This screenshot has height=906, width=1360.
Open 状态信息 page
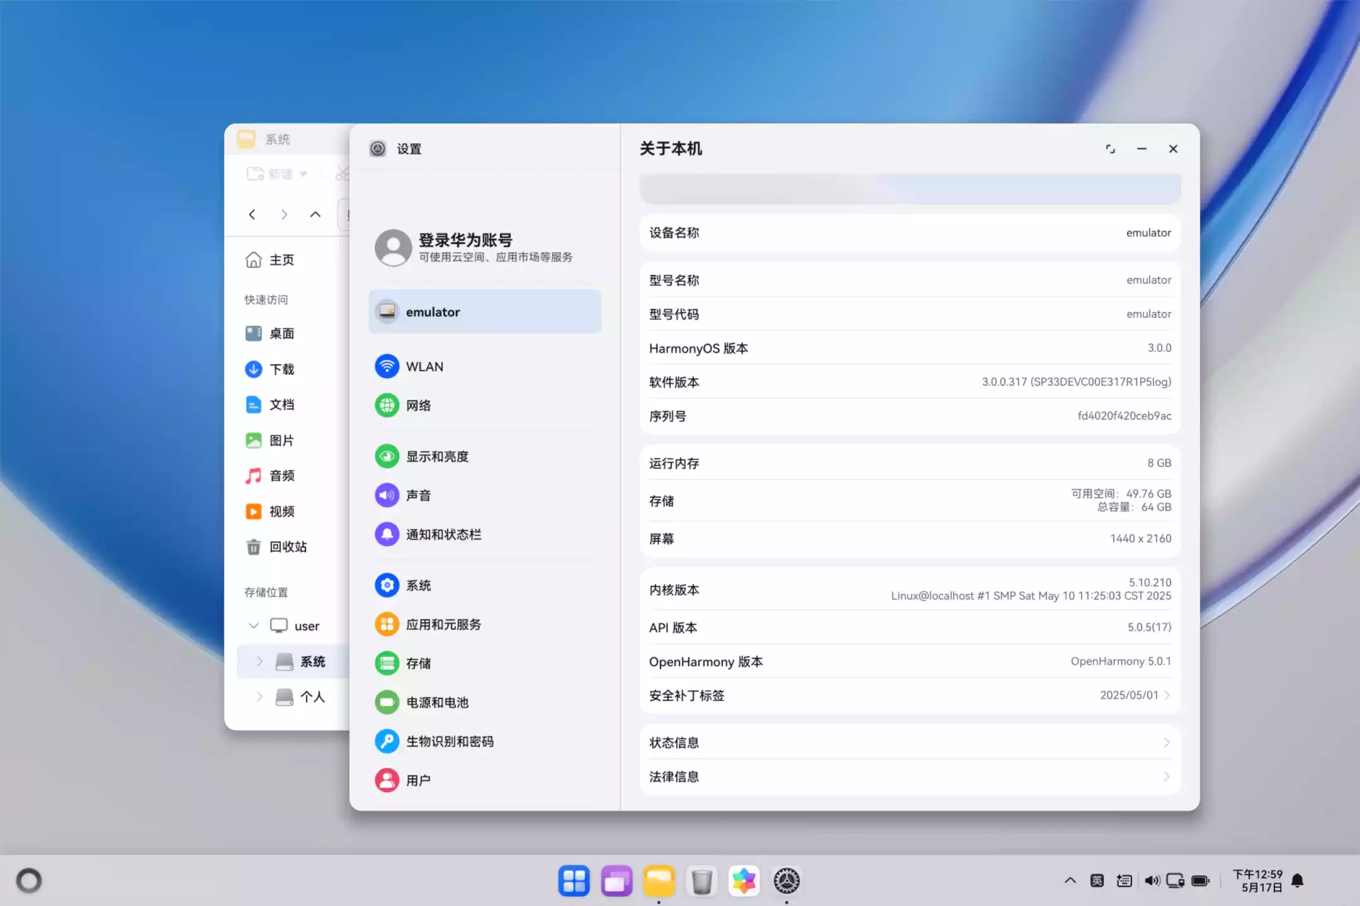[x=910, y=742]
